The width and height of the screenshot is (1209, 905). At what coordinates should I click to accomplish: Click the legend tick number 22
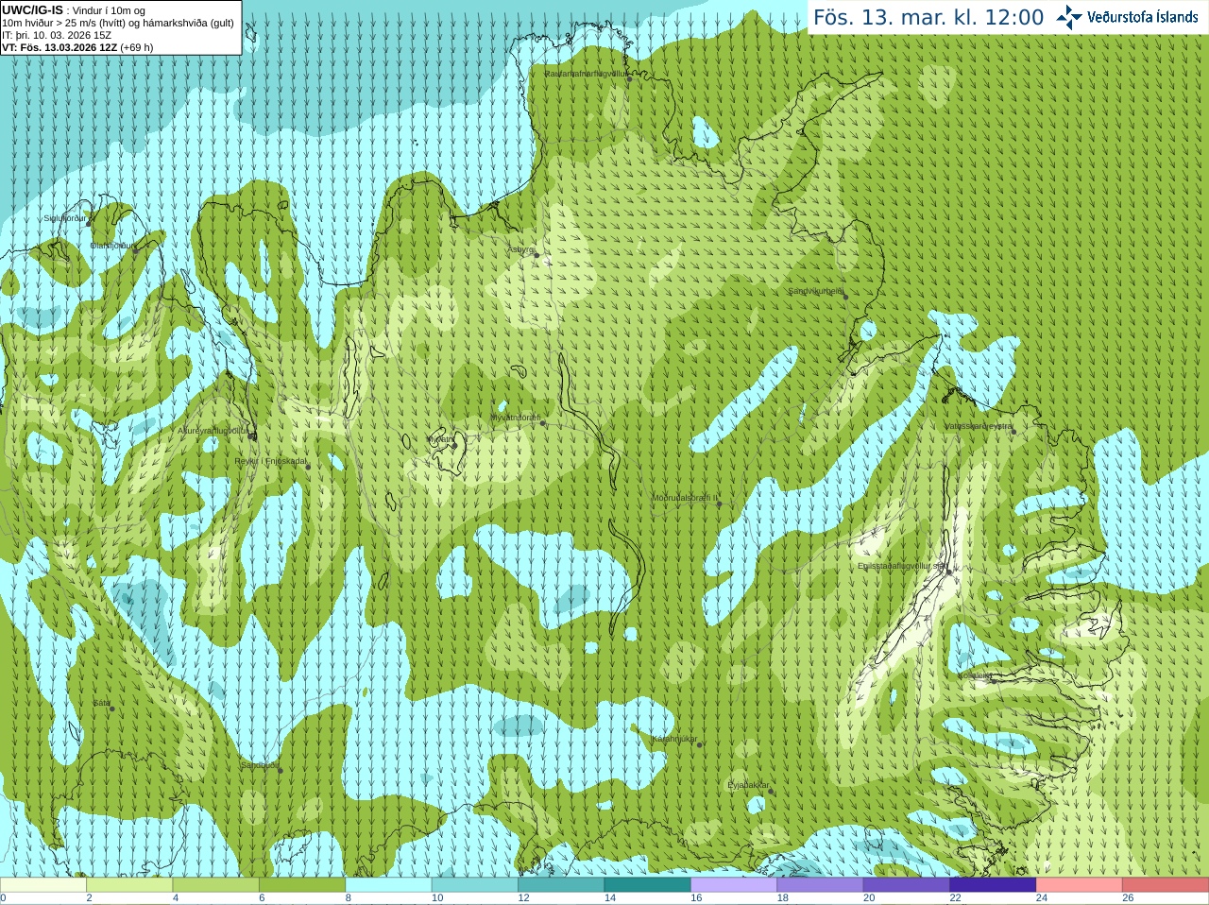956,898
